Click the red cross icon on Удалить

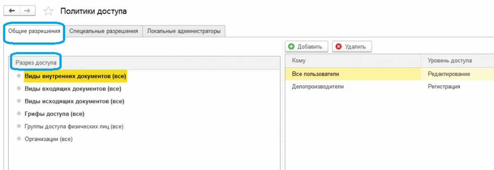coord(339,47)
